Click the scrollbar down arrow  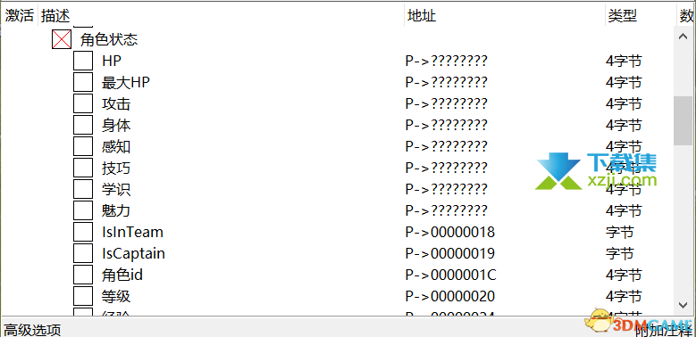pyautogui.click(x=683, y=305)
